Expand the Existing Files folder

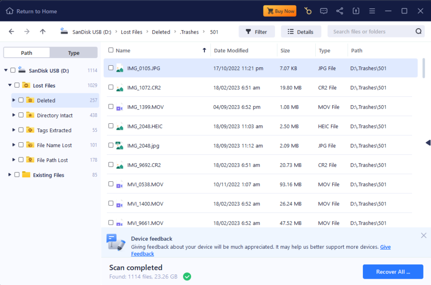point(9,175)
